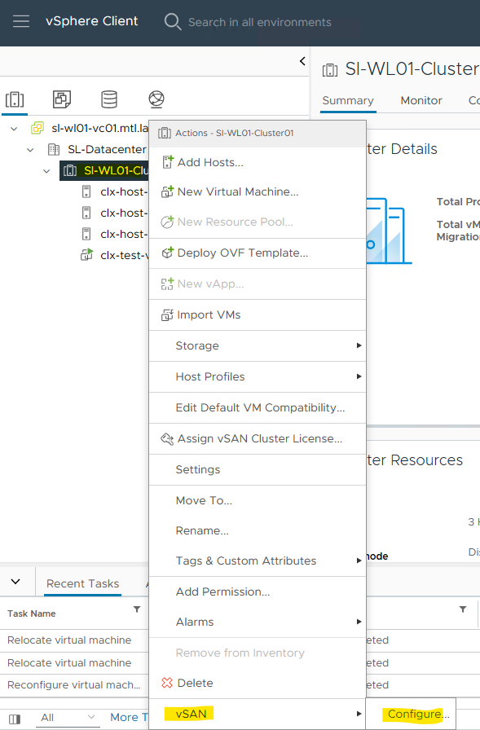Click the More Tasks link

point(129,718)
